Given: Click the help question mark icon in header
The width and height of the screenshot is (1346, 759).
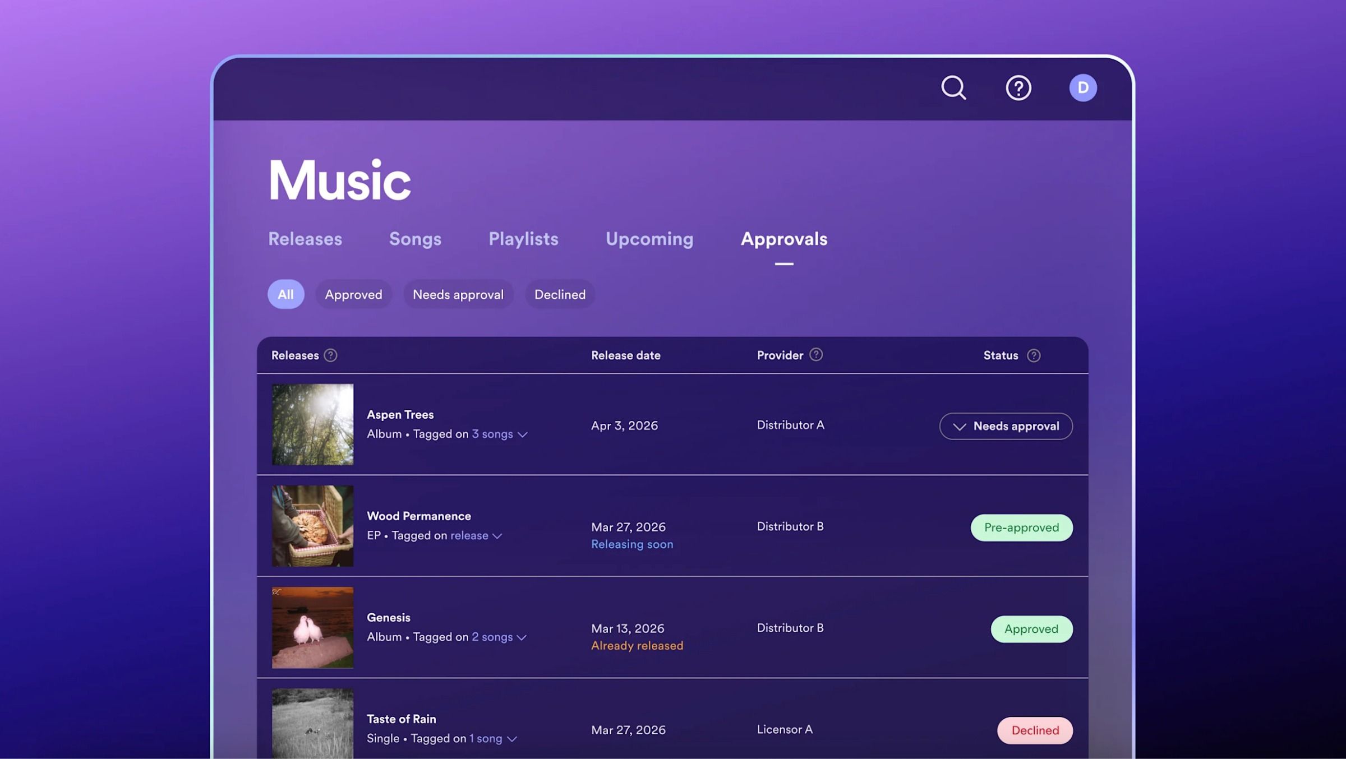Looking at the screenshot, I should pyautogui.click(x=1019, y=87).
